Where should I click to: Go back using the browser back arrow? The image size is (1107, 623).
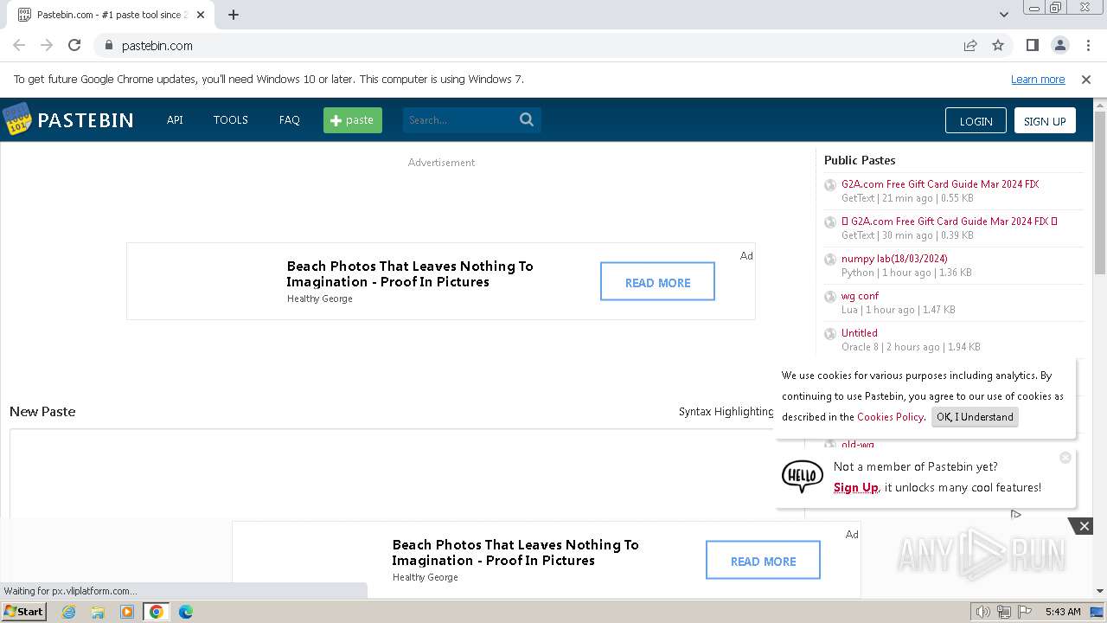[19, 45]
